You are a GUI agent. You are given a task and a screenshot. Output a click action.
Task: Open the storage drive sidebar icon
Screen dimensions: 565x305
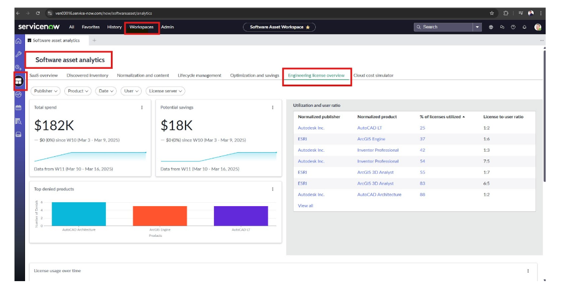[x=18, y=135]
